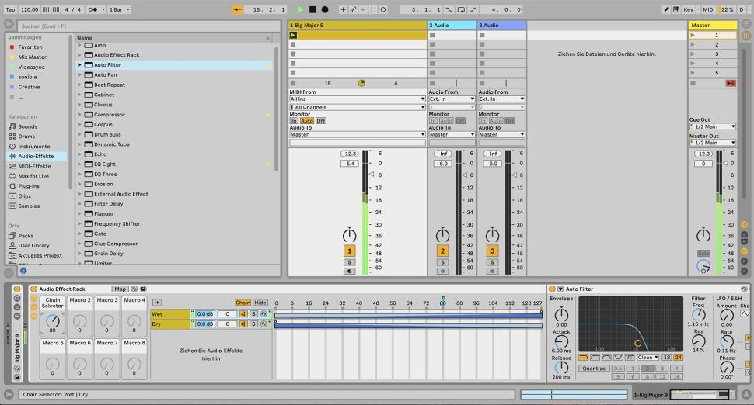Screen dimensions: 754x405
Task: Expand the Compressor folder in browser
Action: point(79,115)
